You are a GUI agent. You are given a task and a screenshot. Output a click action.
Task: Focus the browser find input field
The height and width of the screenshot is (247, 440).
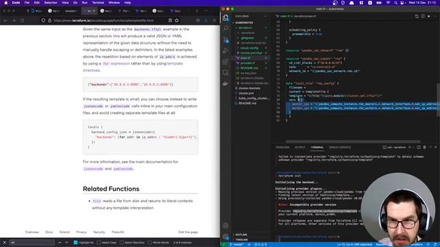[32, 242]
